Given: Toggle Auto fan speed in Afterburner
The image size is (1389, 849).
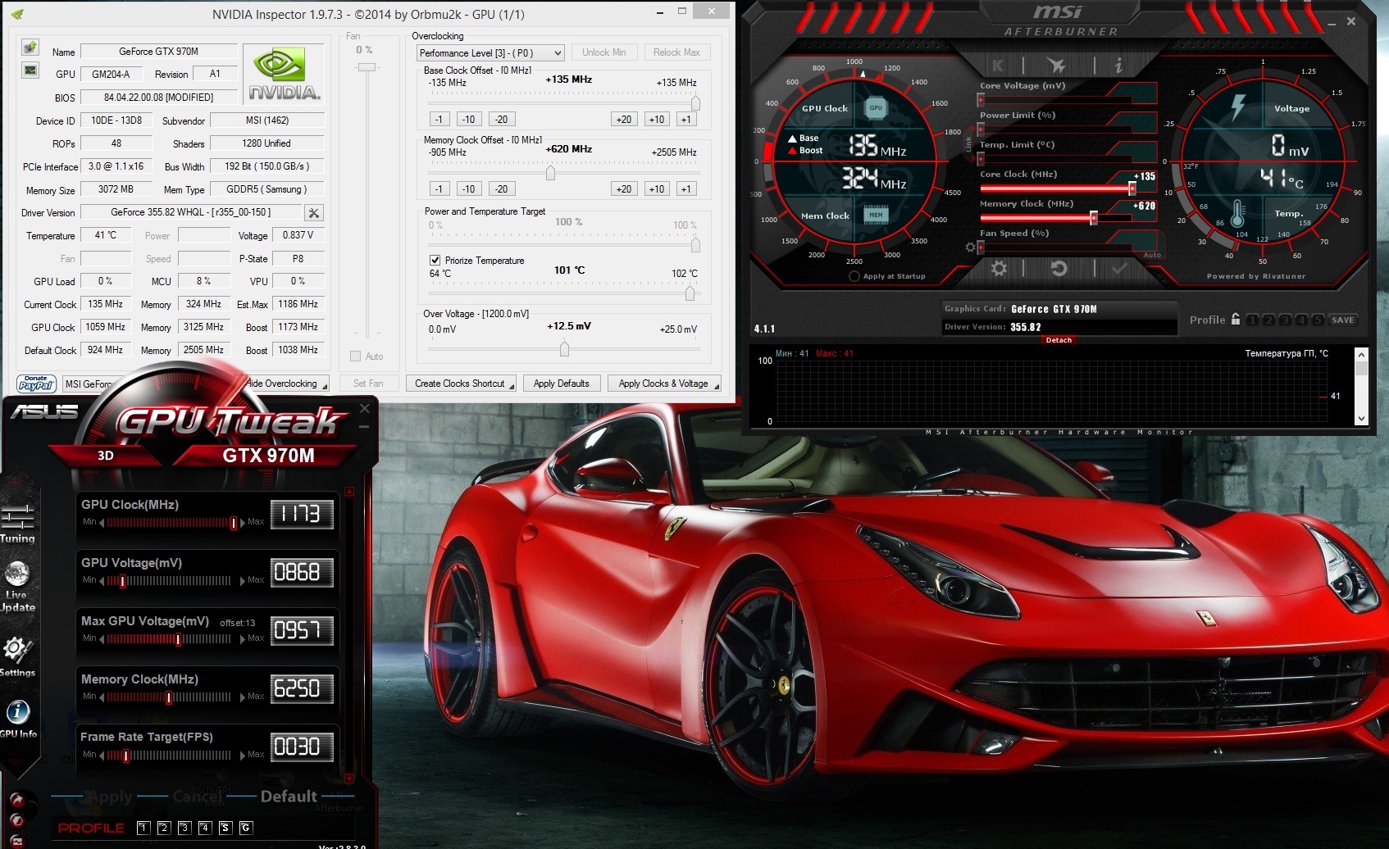Looking at the screenshot, I should coord(1152,255).
